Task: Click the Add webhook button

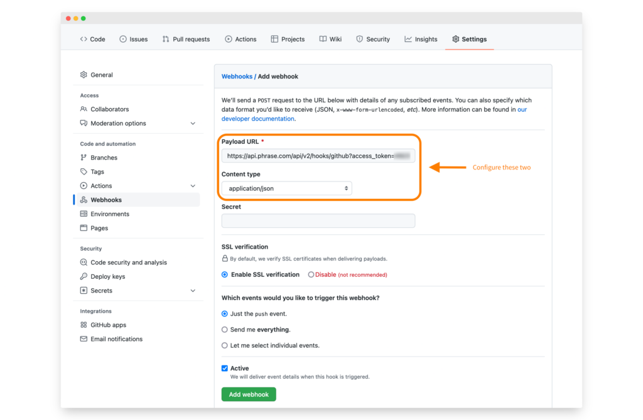Action: [249, 394]
